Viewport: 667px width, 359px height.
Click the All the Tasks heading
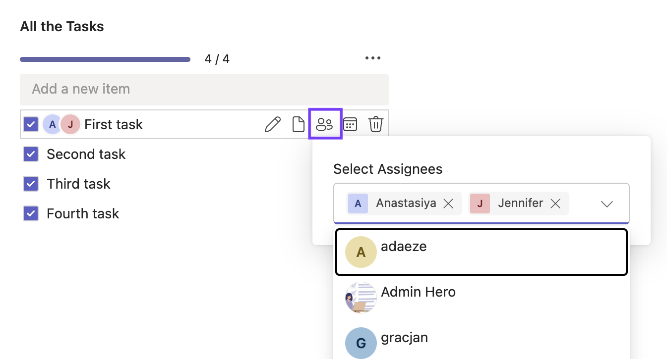pos(61,26)
